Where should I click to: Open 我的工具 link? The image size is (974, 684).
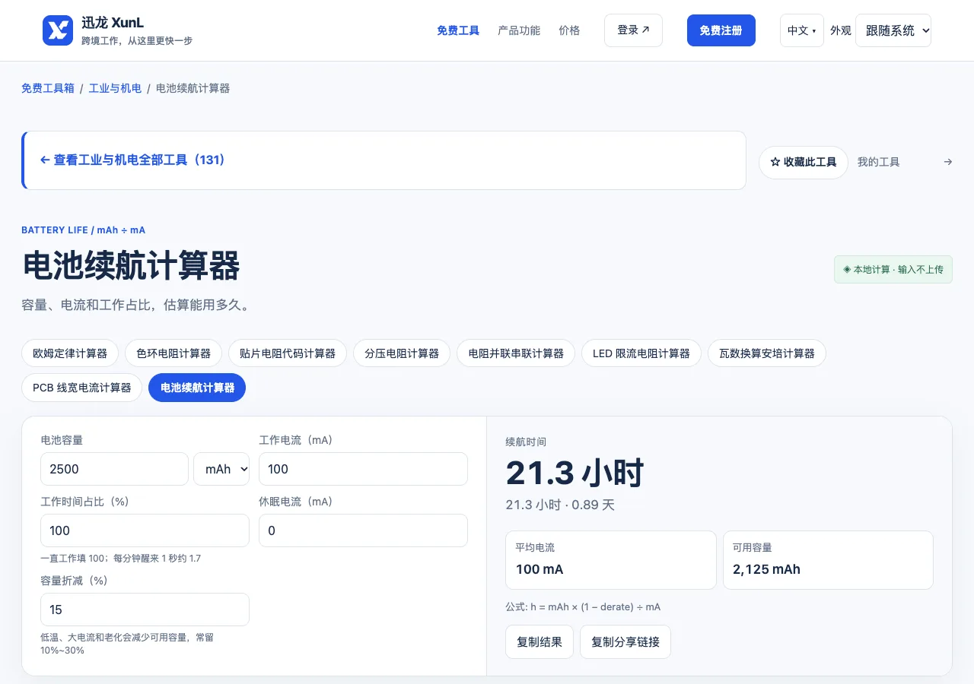tap(878, 162)
